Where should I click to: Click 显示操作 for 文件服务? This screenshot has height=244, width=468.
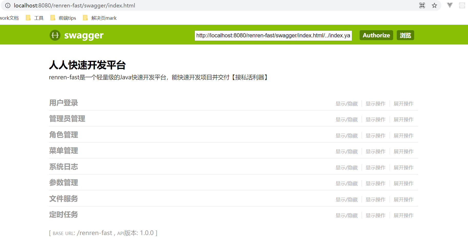[x=376, y=199]
